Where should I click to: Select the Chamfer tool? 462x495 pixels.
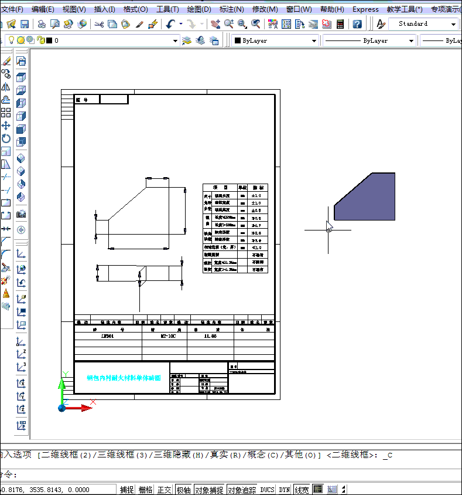point(6,242)
